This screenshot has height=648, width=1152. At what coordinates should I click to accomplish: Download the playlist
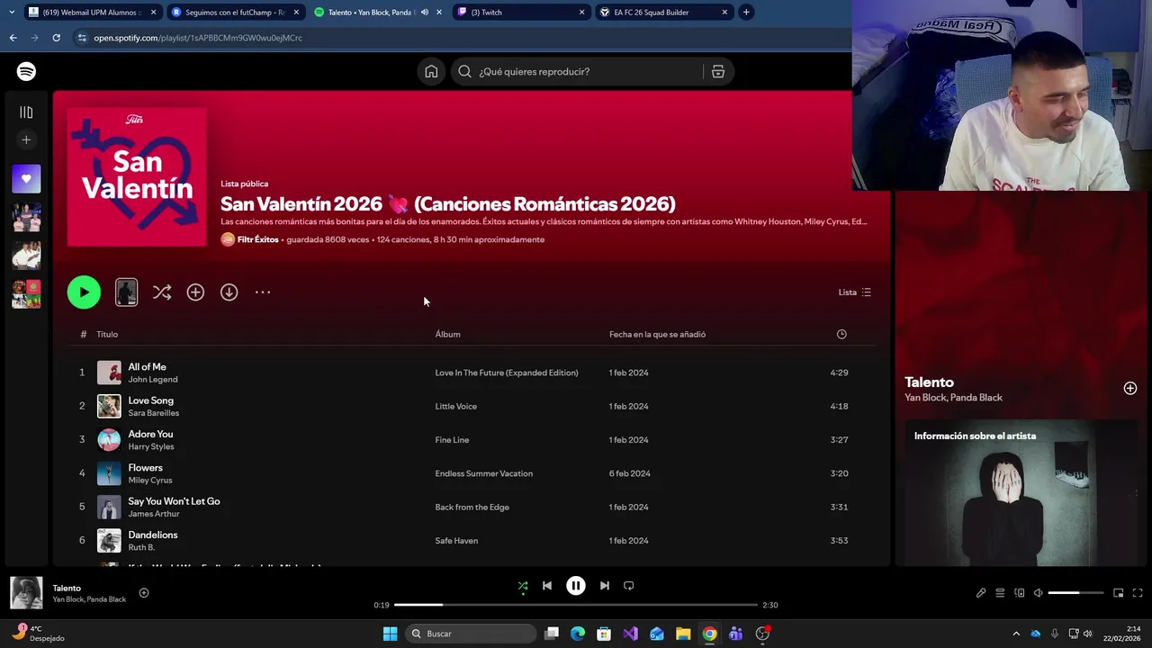pyautogui.click(x=229, y=292)
